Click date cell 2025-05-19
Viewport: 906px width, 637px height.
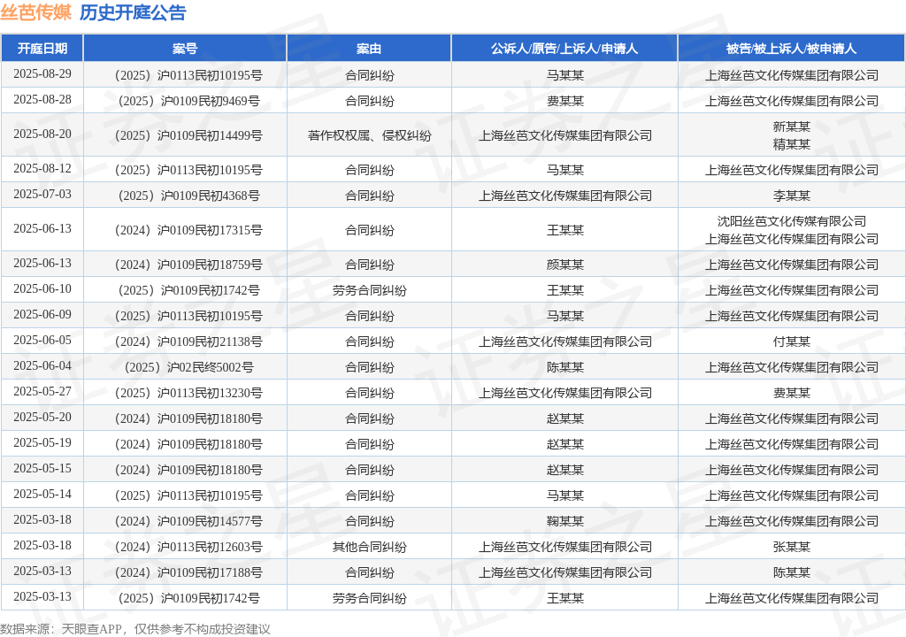42,442
